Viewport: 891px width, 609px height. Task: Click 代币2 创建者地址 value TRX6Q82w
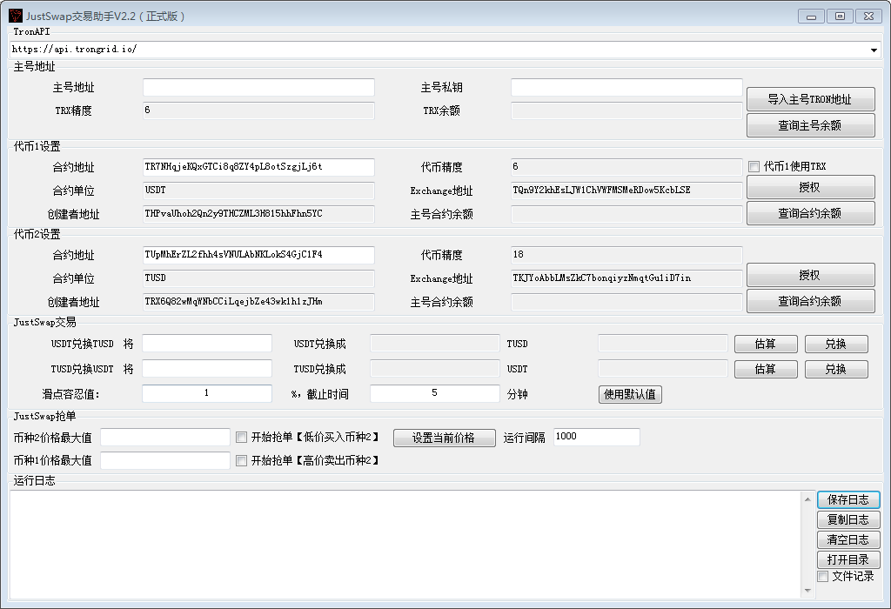click(x=258, y=302)
